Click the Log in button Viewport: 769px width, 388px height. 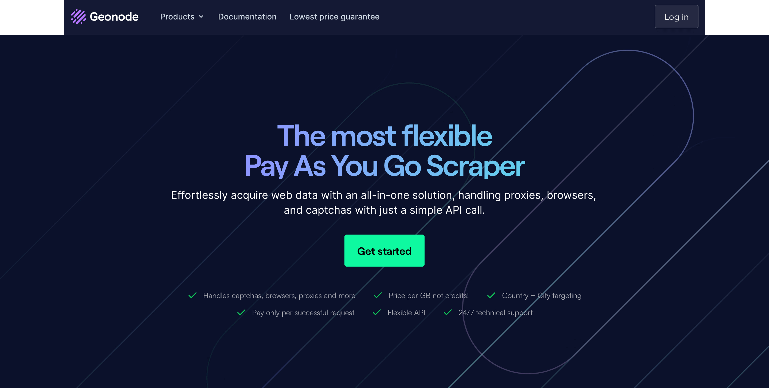[676, 16]
